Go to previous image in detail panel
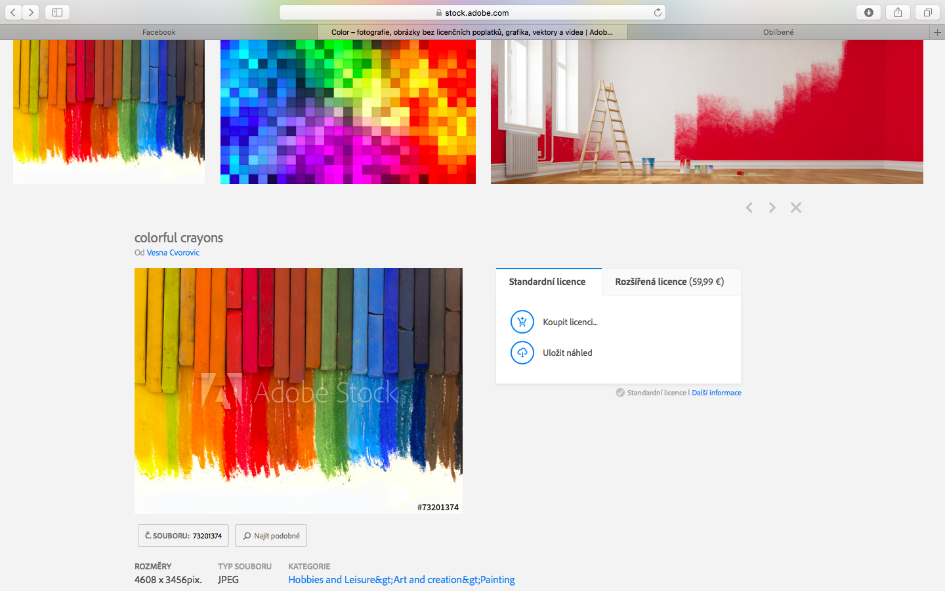The height and width of the screenshot is (591, 945). pyautogui.click(x=749, y=208)
